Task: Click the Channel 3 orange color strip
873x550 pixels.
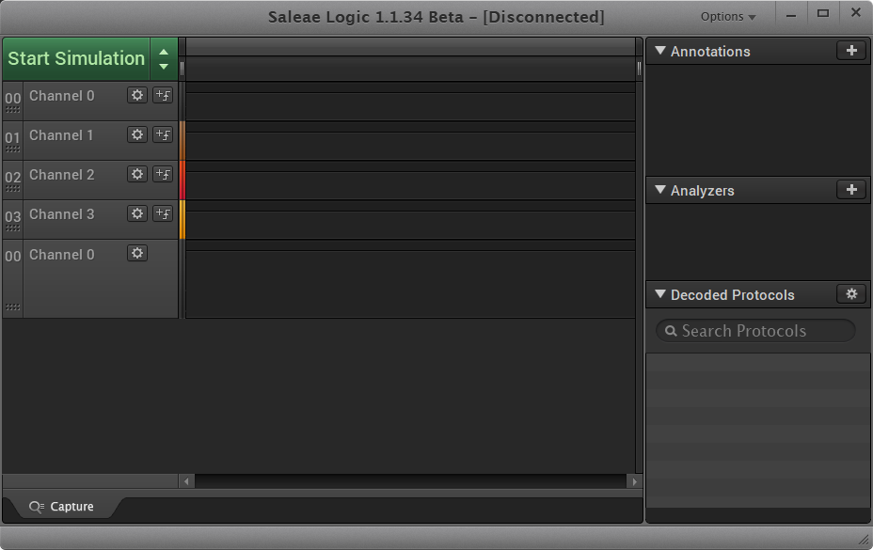Action: tap(183, 220)
